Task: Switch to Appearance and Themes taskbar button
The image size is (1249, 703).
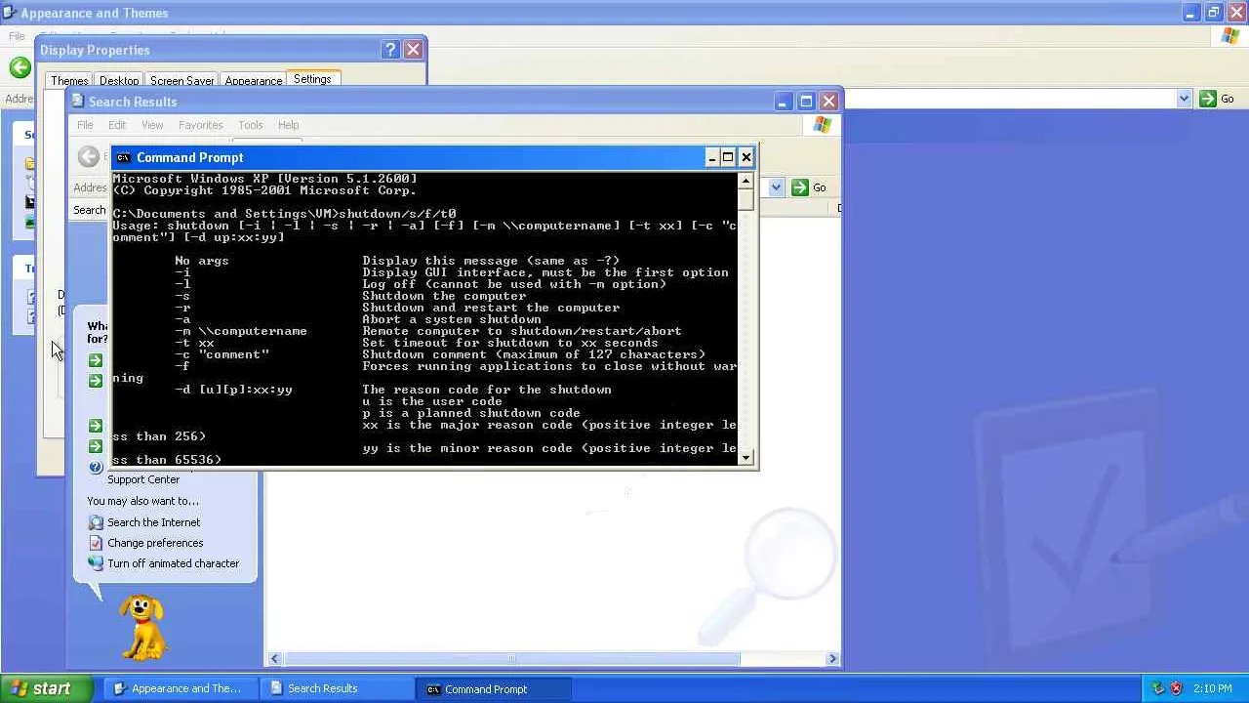Action: point(180,688)
